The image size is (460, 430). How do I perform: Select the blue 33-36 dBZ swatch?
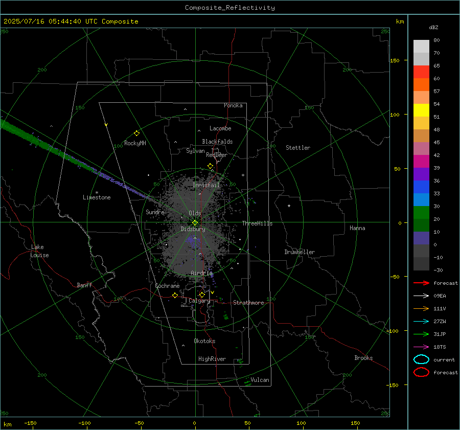click(x=421, y=187)
